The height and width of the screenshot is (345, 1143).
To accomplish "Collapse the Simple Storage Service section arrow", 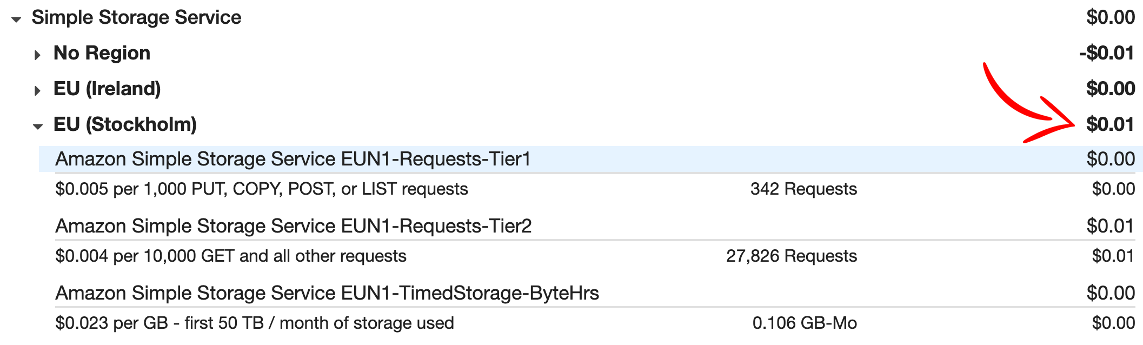I will pos(16,19).
